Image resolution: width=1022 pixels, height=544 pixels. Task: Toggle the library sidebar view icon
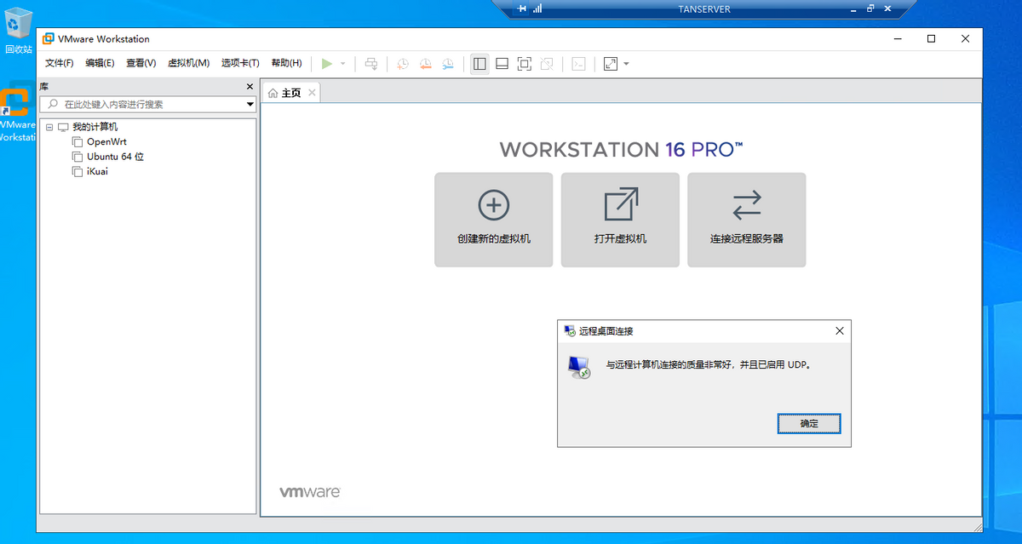(x=479, y=64)
